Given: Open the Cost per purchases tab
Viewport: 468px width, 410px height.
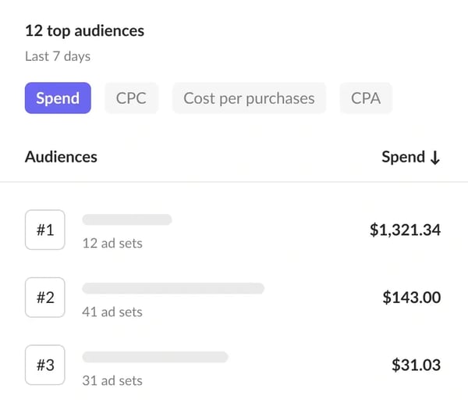Looking at the screenshot, I should tap(249, 98).
